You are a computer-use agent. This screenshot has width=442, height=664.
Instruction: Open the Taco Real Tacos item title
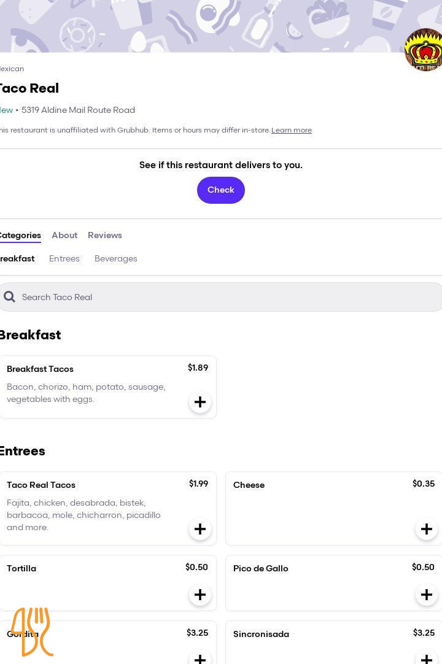[41, 485]
